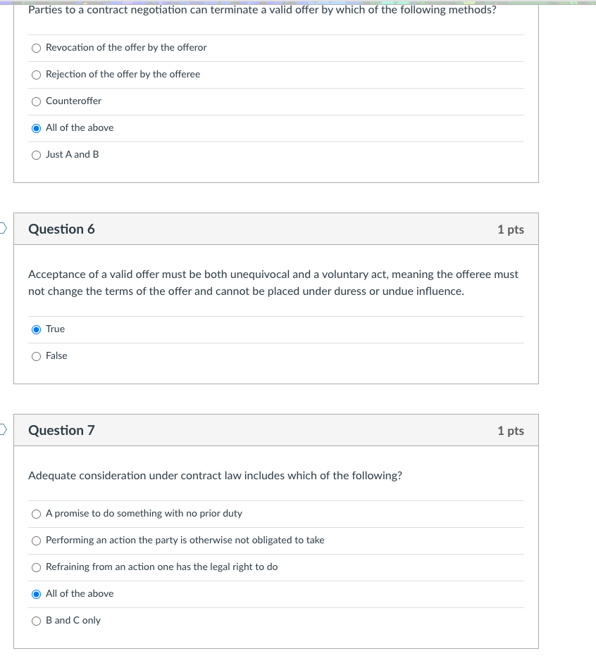Viewport: 596px width, 670px height.
Task: Mark Question 6 answer as False
Action: coord(37,356)
